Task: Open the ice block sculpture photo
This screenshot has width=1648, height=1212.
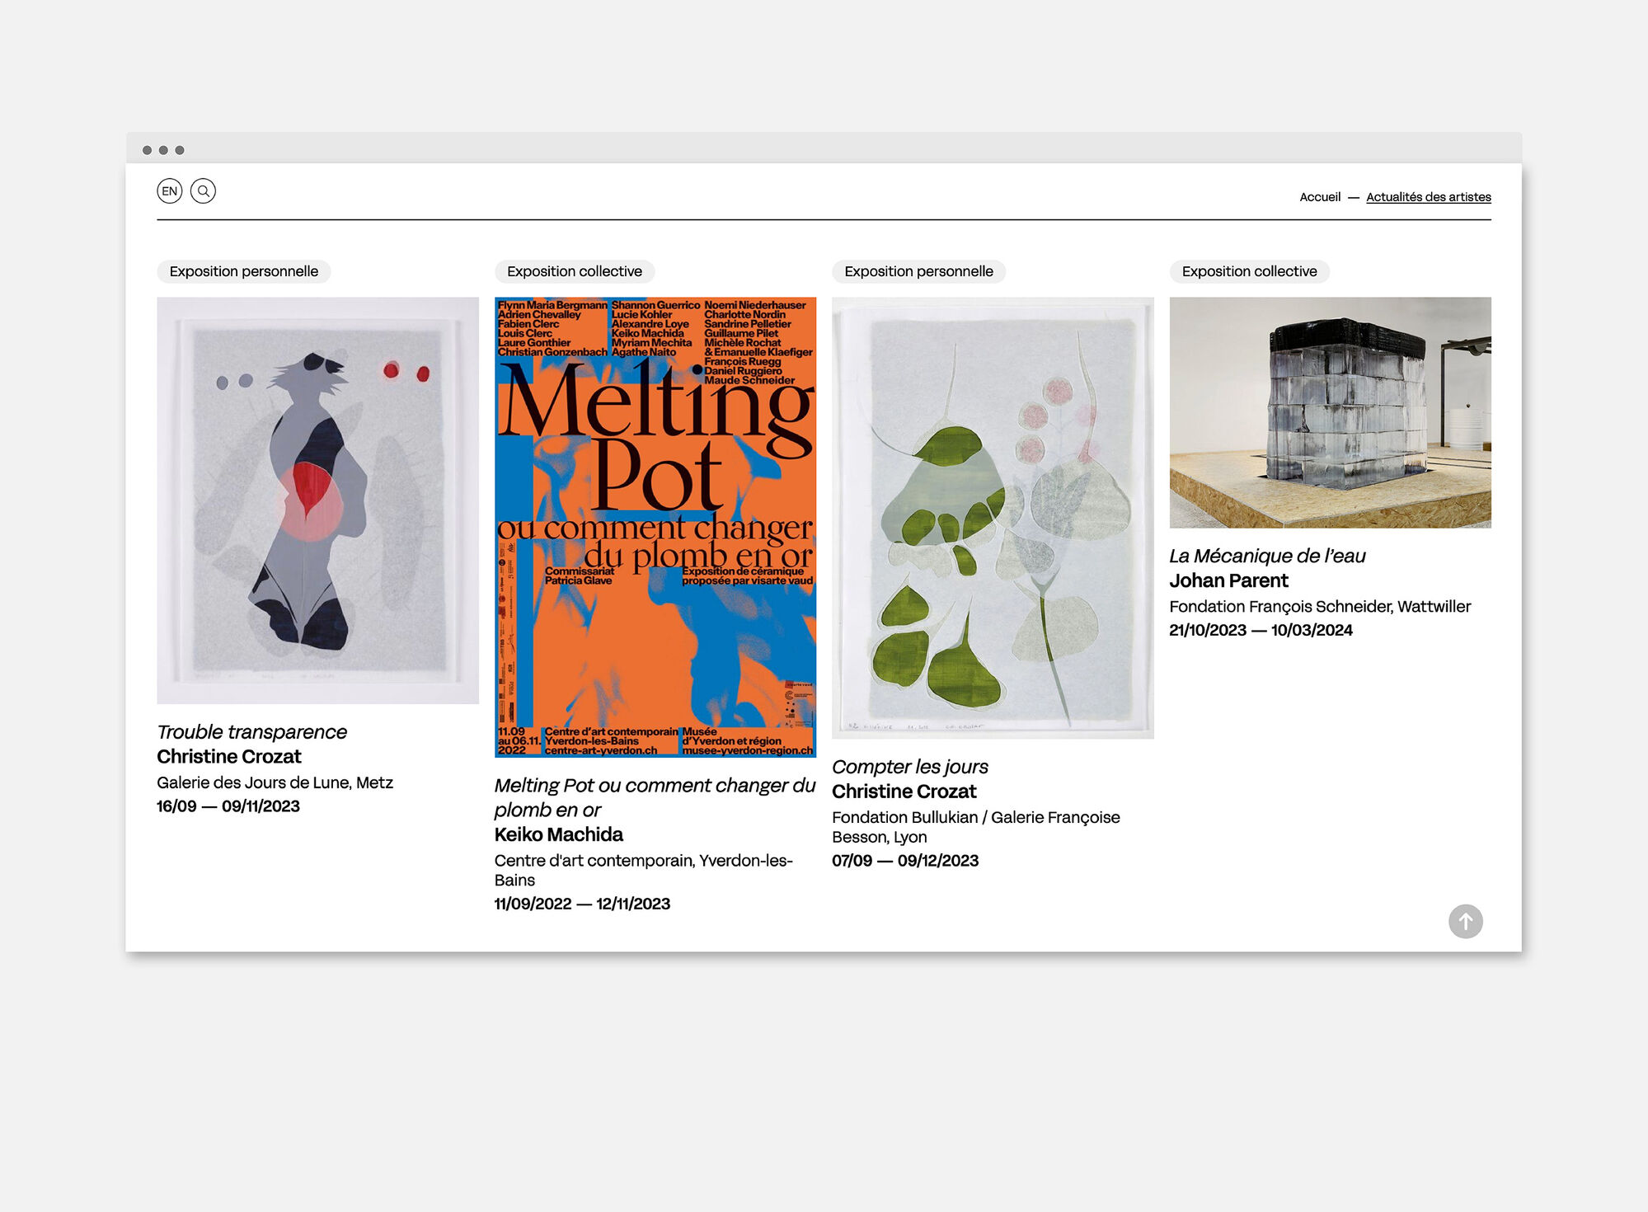Action: point(1329,412)
